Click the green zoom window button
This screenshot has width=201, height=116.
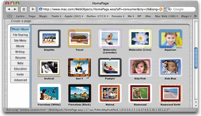click(x=18, y=3)
